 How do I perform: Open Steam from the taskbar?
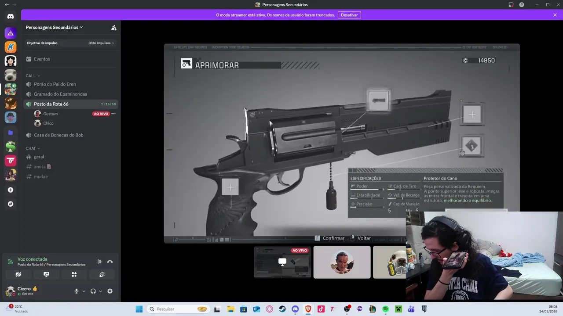click(x=282, y=309)
